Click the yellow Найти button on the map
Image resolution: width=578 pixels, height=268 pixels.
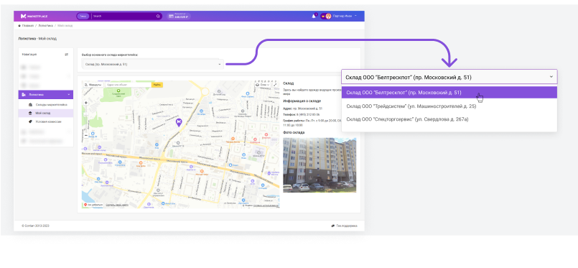pyautogui.click(x=157, y=85)
